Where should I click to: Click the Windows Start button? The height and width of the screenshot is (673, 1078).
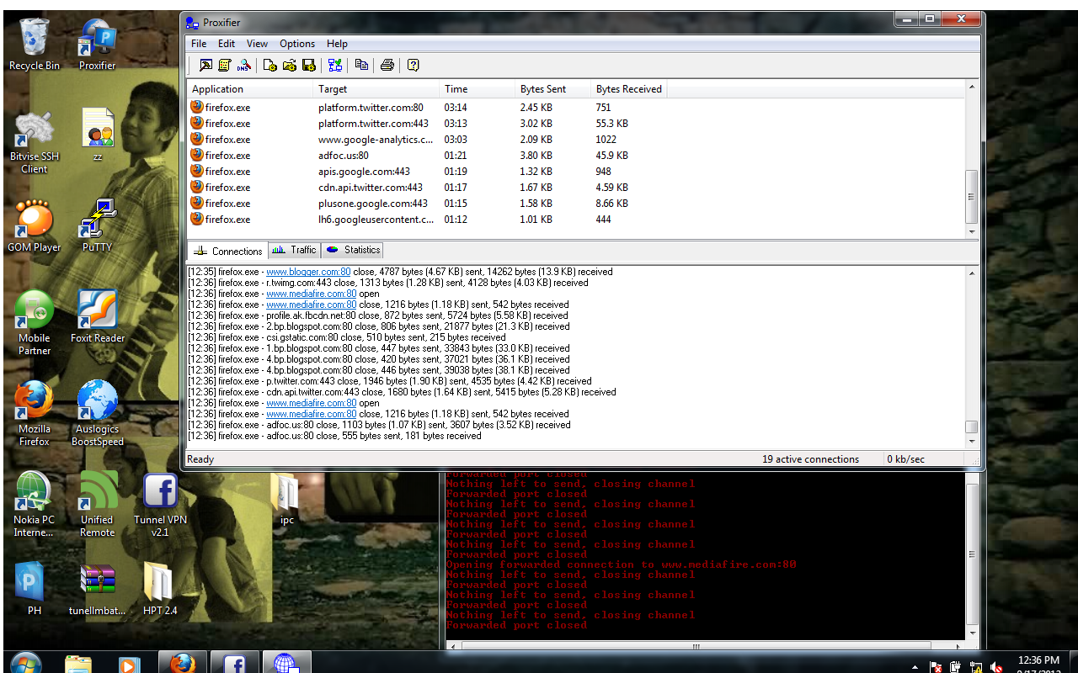[x=24, y=662]
